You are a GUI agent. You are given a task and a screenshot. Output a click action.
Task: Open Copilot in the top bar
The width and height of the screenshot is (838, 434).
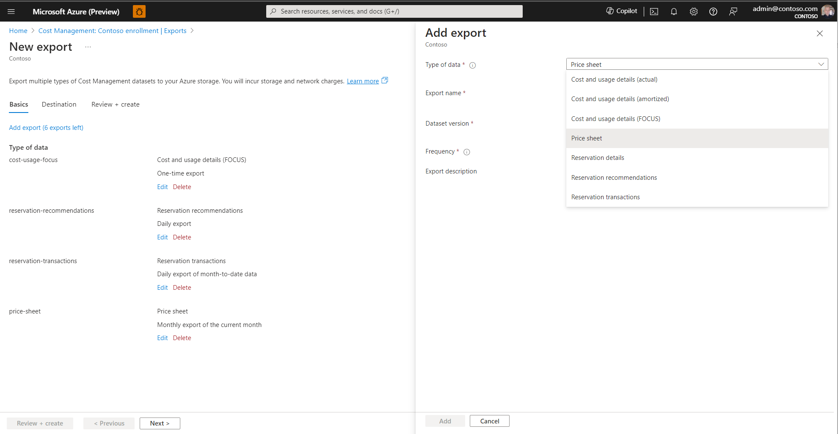coord(621,11)
